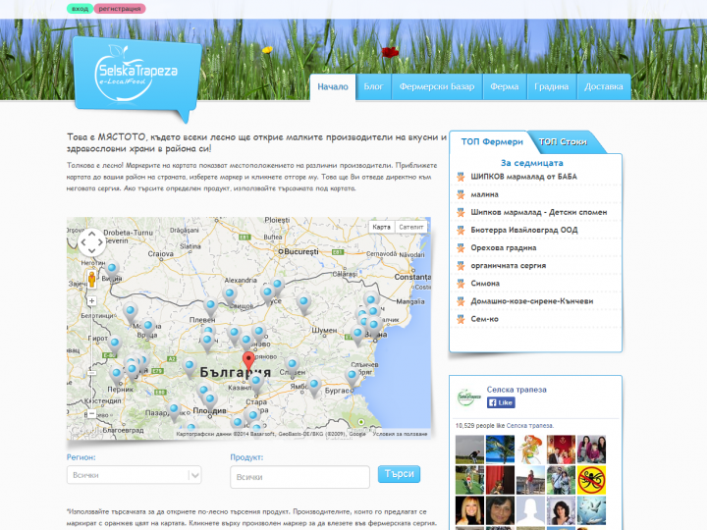
Task: Click medal icon beside Орехова градина
Action: [x=461, y=248]
